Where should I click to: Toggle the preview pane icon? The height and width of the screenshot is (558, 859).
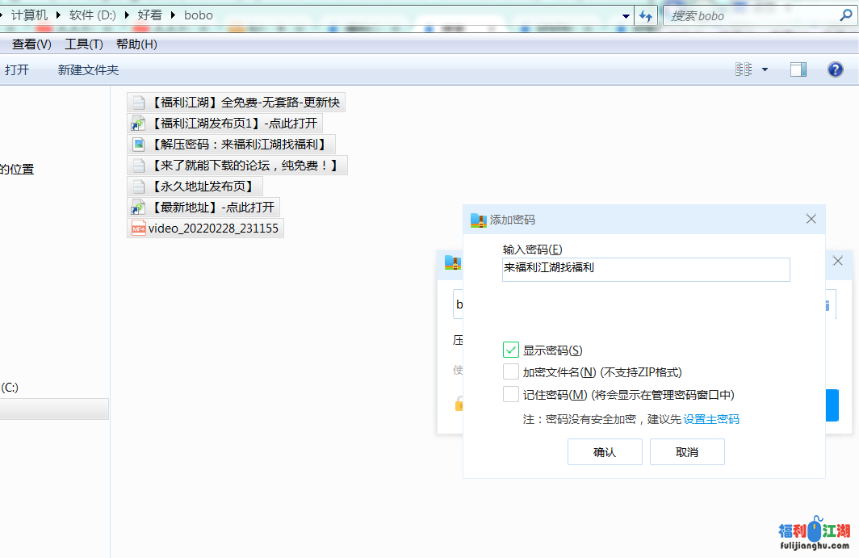tap(798, 69)
